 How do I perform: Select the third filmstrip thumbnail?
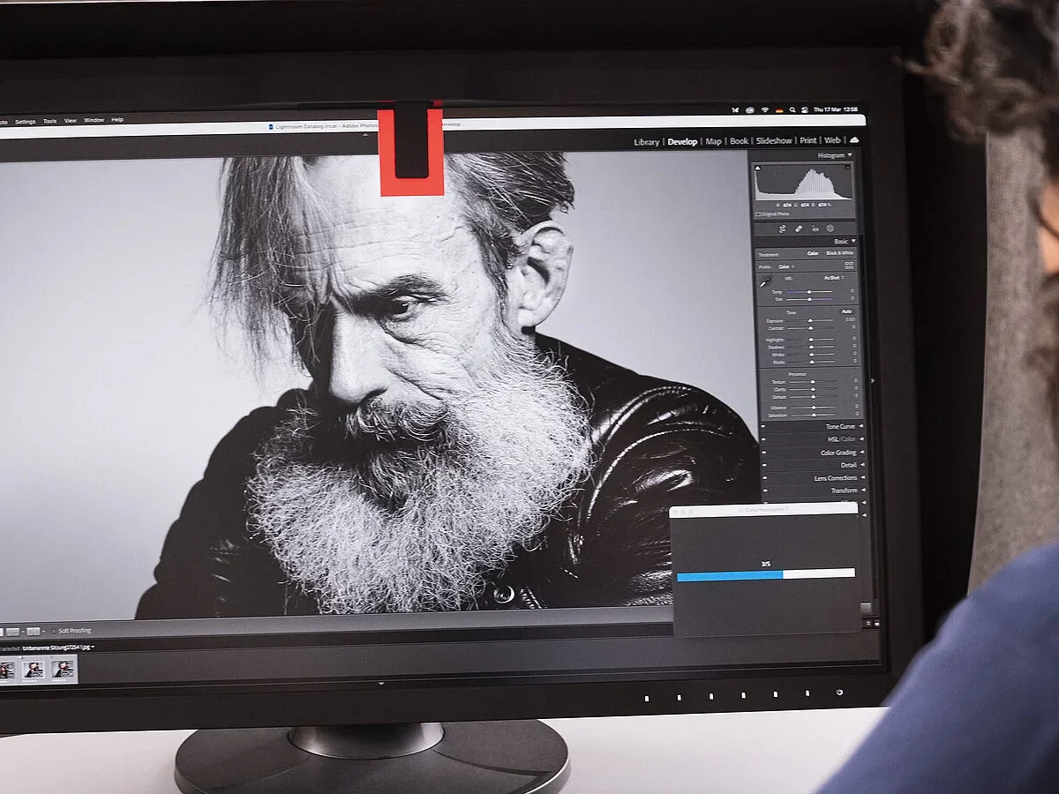click(x=63, y=669)
